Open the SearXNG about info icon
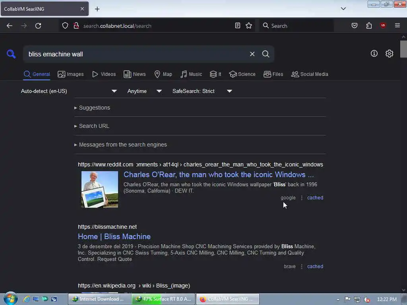407x305 pixels. (374, 54)
